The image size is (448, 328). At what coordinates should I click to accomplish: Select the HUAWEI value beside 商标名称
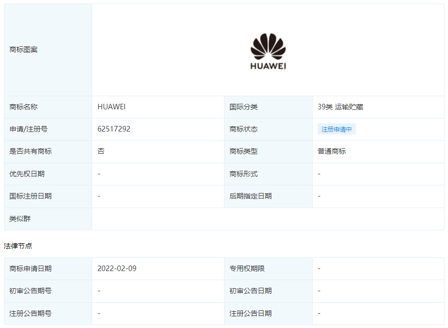[111, 107]
